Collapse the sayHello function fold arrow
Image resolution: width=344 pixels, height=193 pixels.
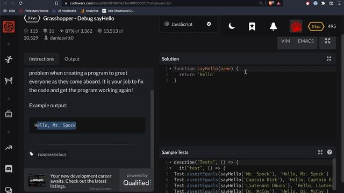click(170, 69)
